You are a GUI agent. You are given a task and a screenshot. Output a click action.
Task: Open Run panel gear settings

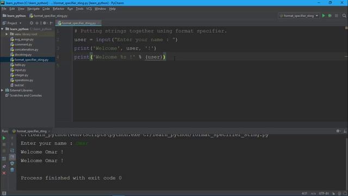click(338, 131)
